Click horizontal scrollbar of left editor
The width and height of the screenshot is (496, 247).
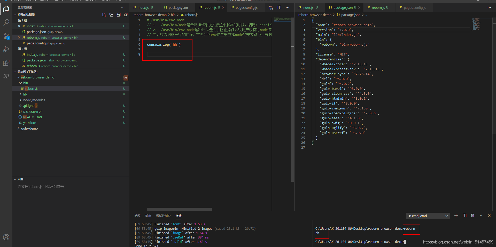[x=179, y=209]
